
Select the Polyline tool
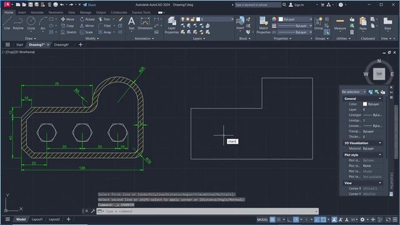[18, 23]
